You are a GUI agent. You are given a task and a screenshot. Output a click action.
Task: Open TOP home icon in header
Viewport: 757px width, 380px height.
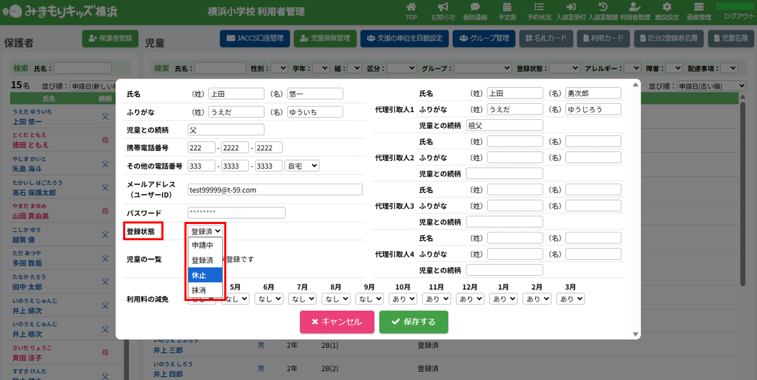tap(411, 11)
